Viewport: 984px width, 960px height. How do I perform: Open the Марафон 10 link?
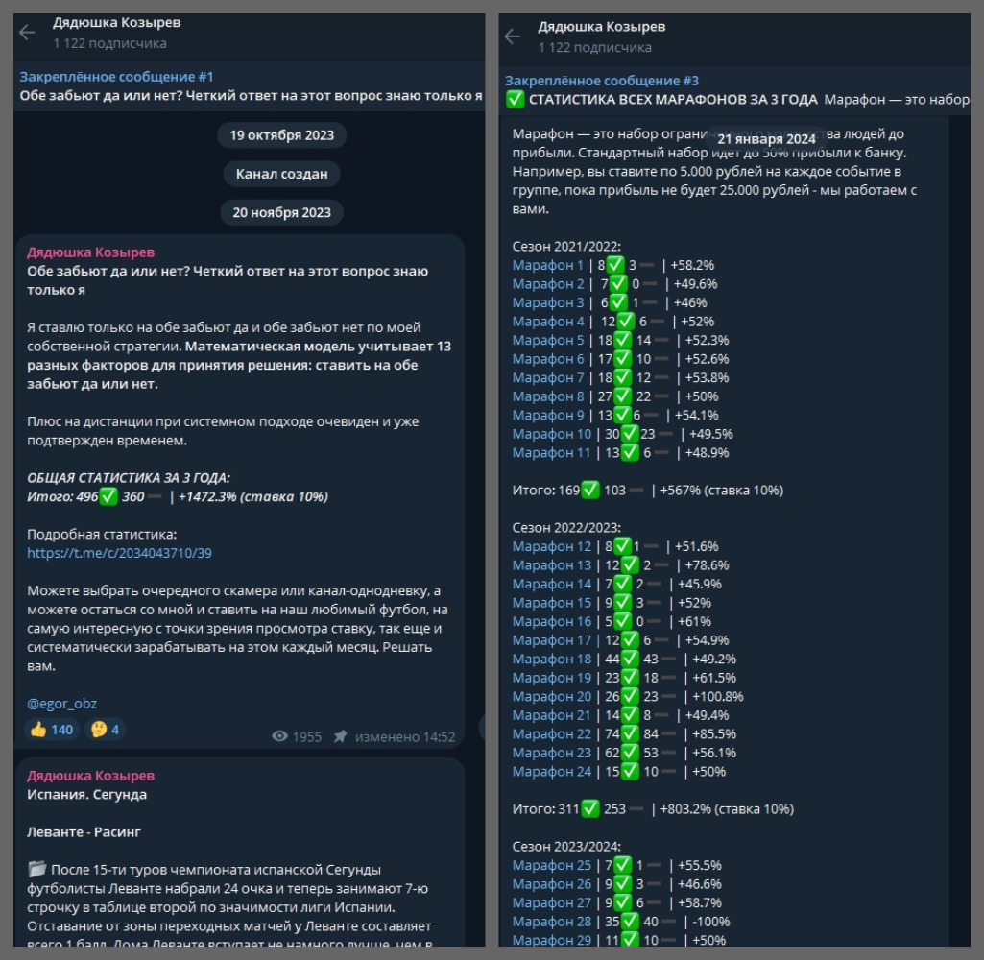(551, 434)
